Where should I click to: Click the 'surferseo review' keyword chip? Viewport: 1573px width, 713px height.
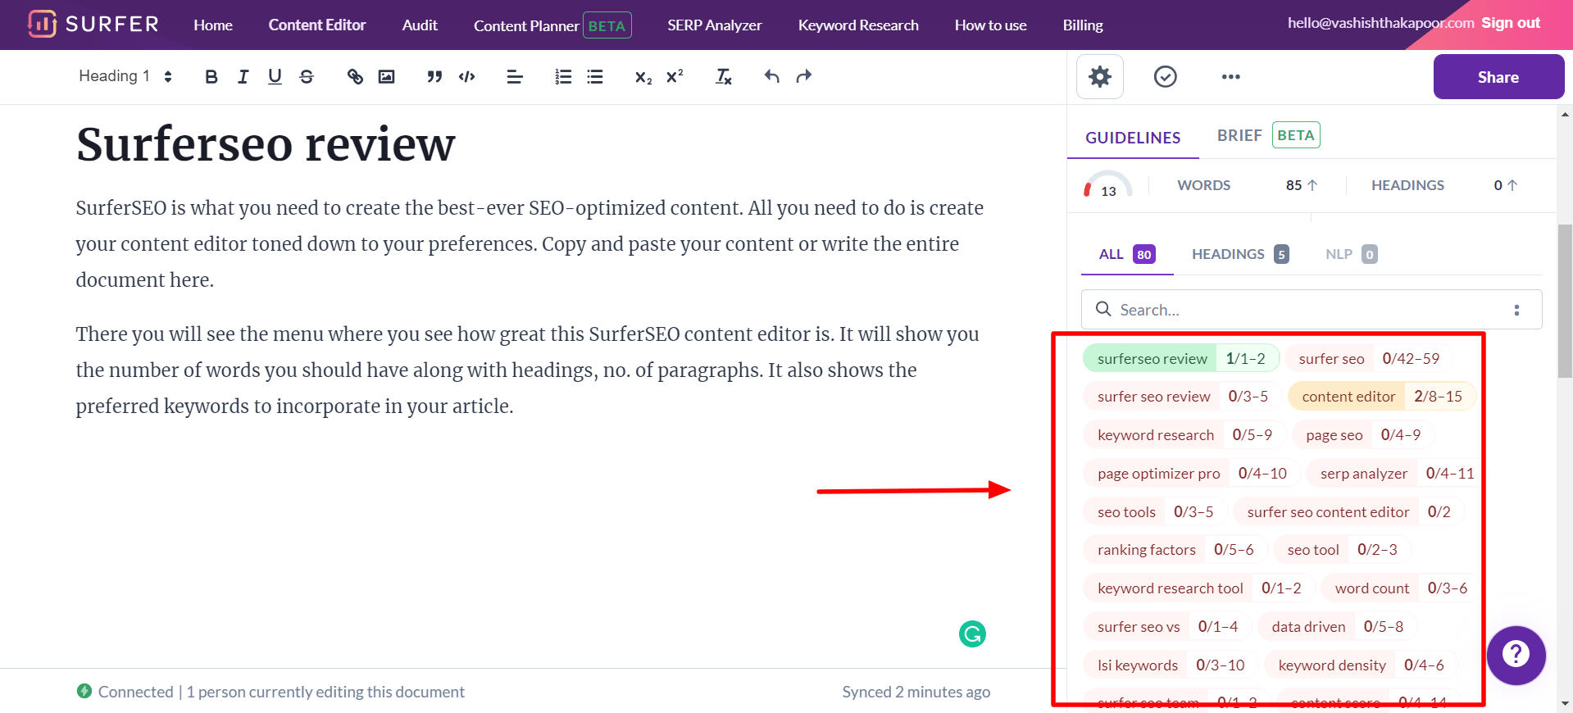pos(1181,358)
